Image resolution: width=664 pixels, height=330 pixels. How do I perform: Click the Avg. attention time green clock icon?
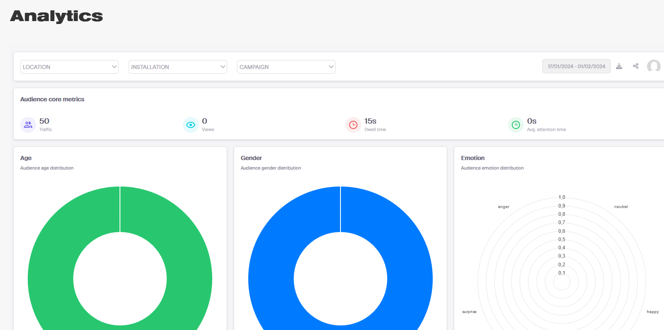(x=516, y=125)
